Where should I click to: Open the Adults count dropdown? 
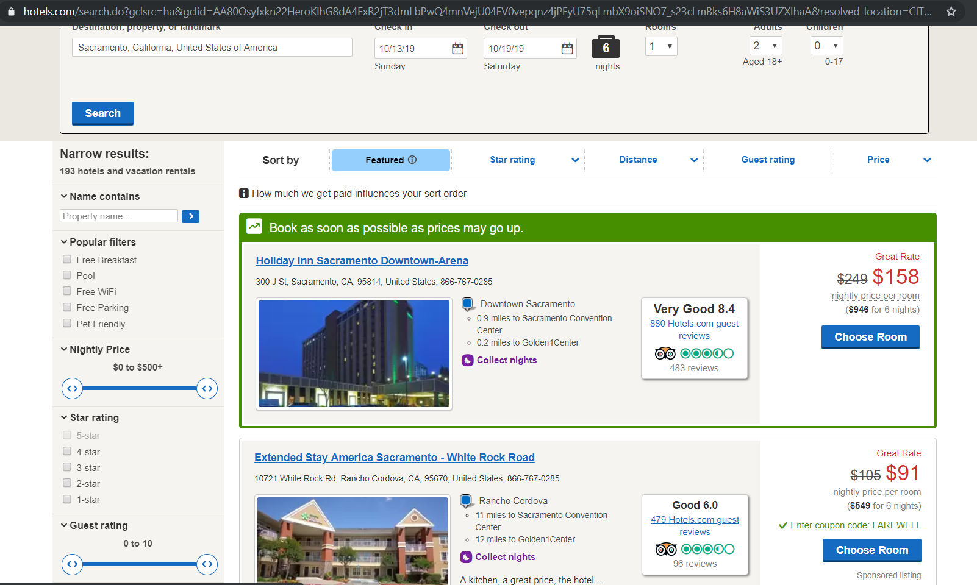point(765,46)
